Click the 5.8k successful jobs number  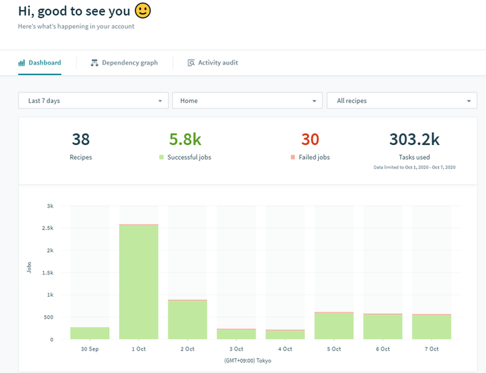pyautogui.click(x=185, y=140)
